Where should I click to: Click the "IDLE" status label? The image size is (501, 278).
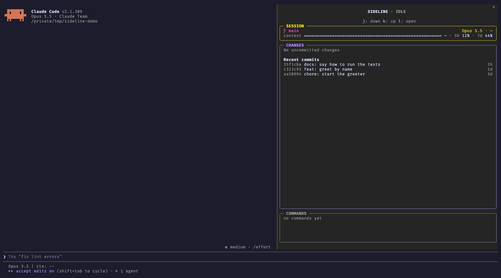coord(401,12)
